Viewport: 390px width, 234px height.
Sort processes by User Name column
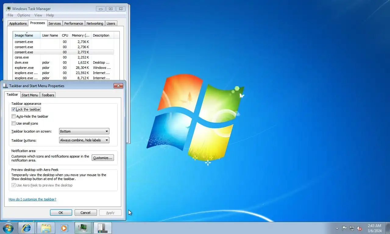point(50,35)
